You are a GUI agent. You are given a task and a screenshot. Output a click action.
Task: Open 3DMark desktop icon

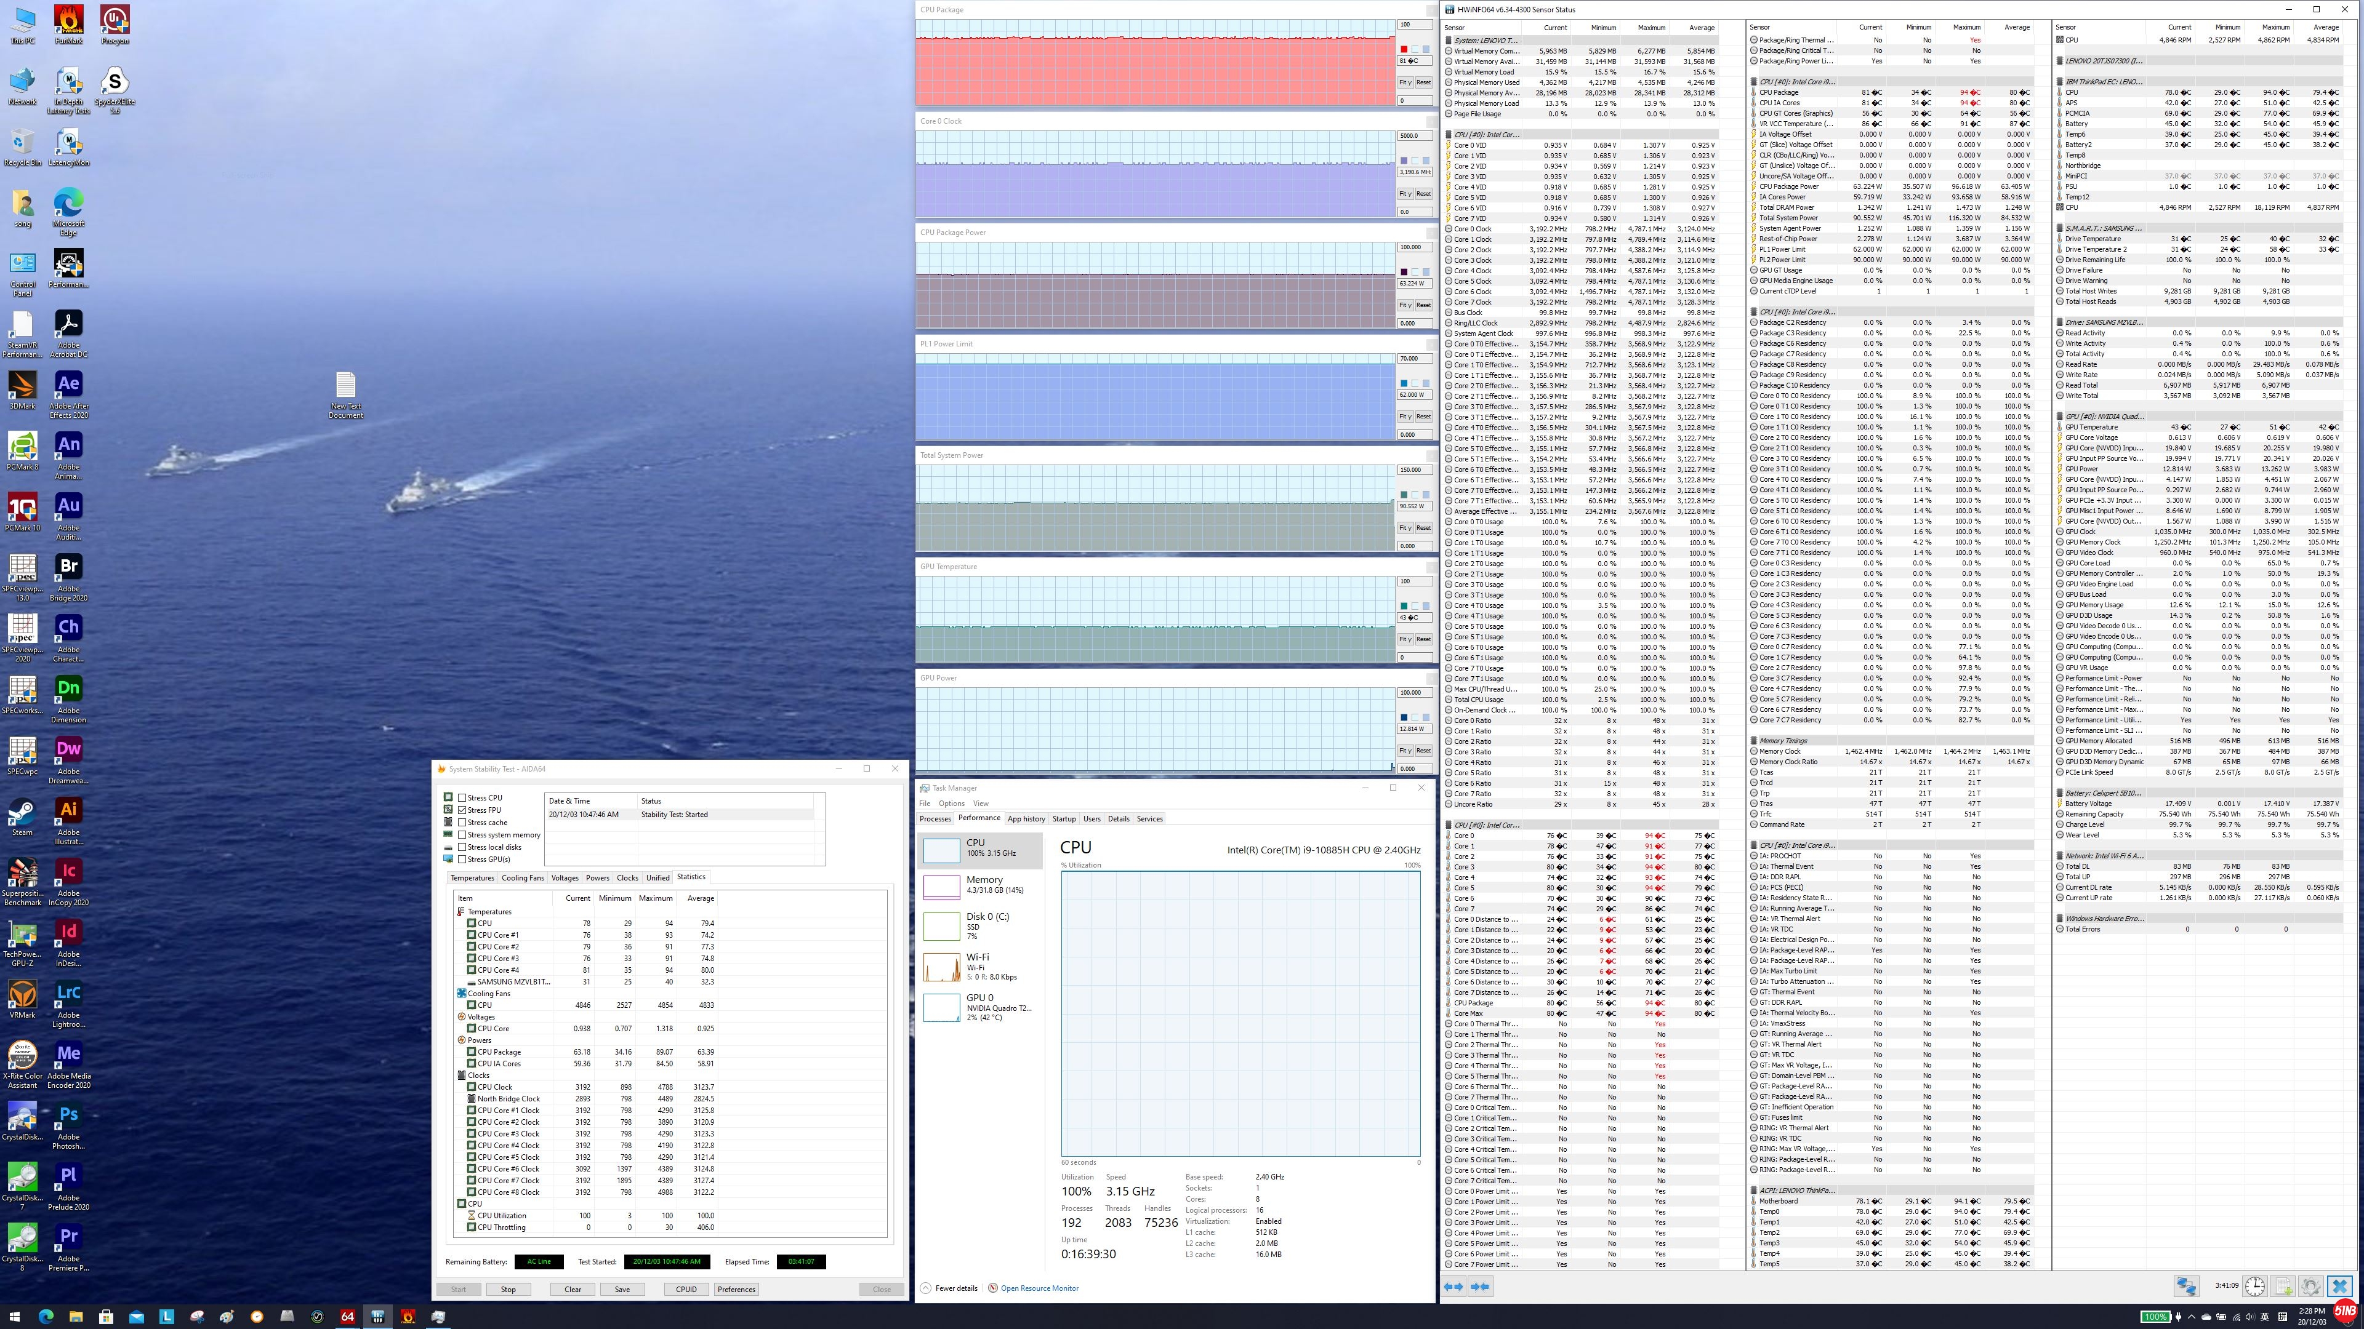tap(22, 390)
